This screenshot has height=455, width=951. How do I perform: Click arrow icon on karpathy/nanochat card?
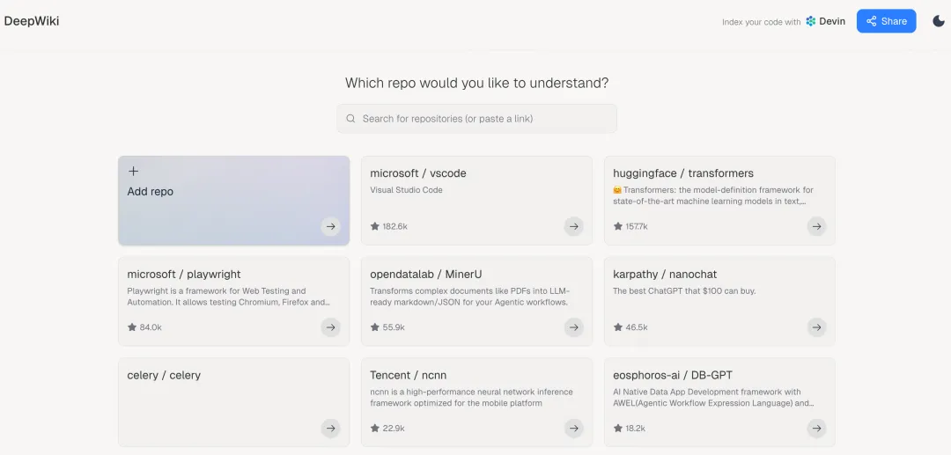coord(816,327)
